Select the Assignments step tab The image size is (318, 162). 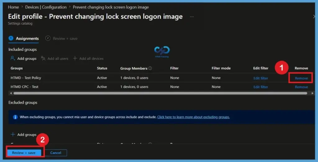coord(24,38)
